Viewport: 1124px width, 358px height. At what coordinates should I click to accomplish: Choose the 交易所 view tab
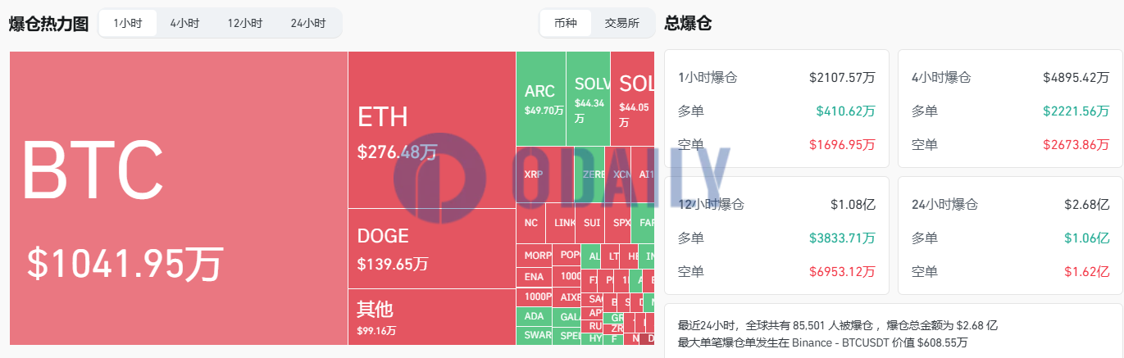click(621, 23)
